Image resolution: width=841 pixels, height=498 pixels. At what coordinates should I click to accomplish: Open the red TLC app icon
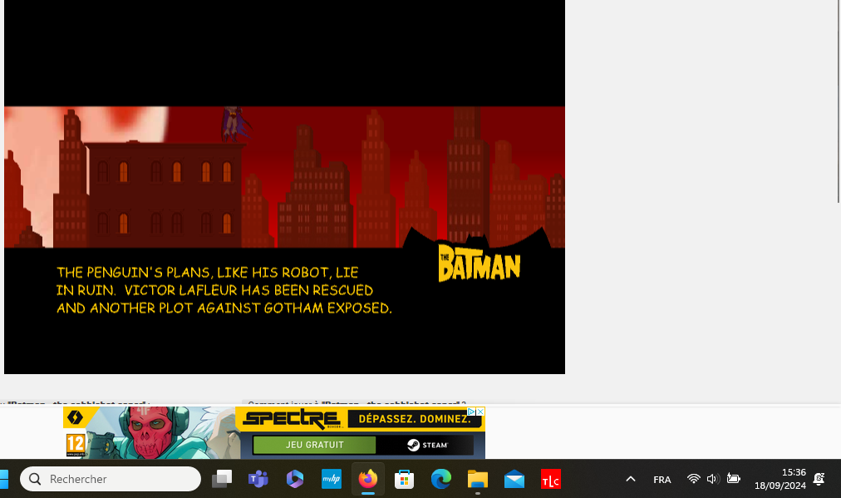(550, 480)
